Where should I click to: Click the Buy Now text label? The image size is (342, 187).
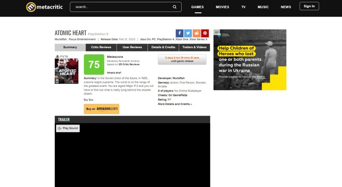click(x=88, y=100)
